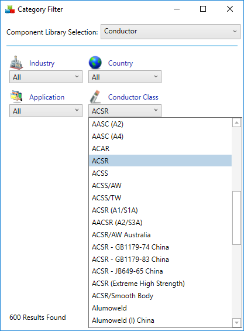Image resolution: width=244 pixels, height=331 pixels.
Task: Expand the Industry dropdown
Action: point(46,77)
